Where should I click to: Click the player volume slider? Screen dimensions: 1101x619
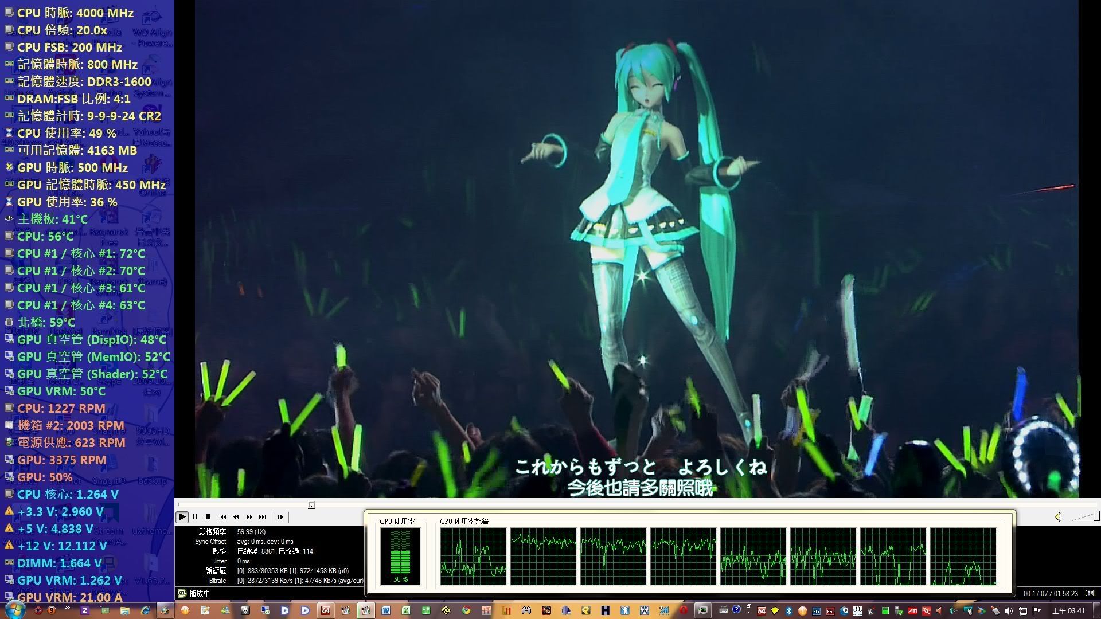coord(1085,517)
